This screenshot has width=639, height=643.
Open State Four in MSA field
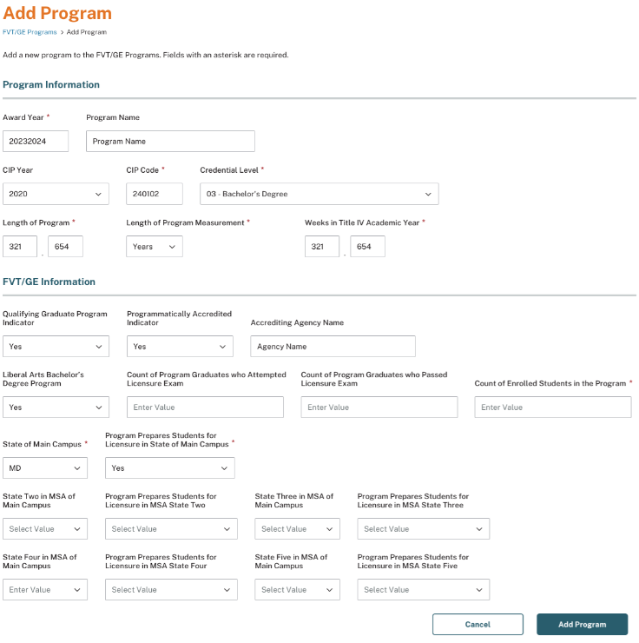[x=45, y=589]
